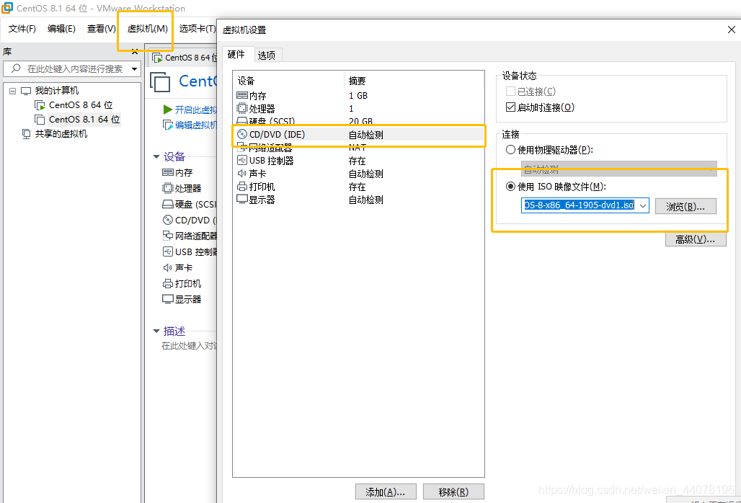Open the 编辑(E) menu
This screenshot has height=503, width=741.
click(x=61, y=29)
